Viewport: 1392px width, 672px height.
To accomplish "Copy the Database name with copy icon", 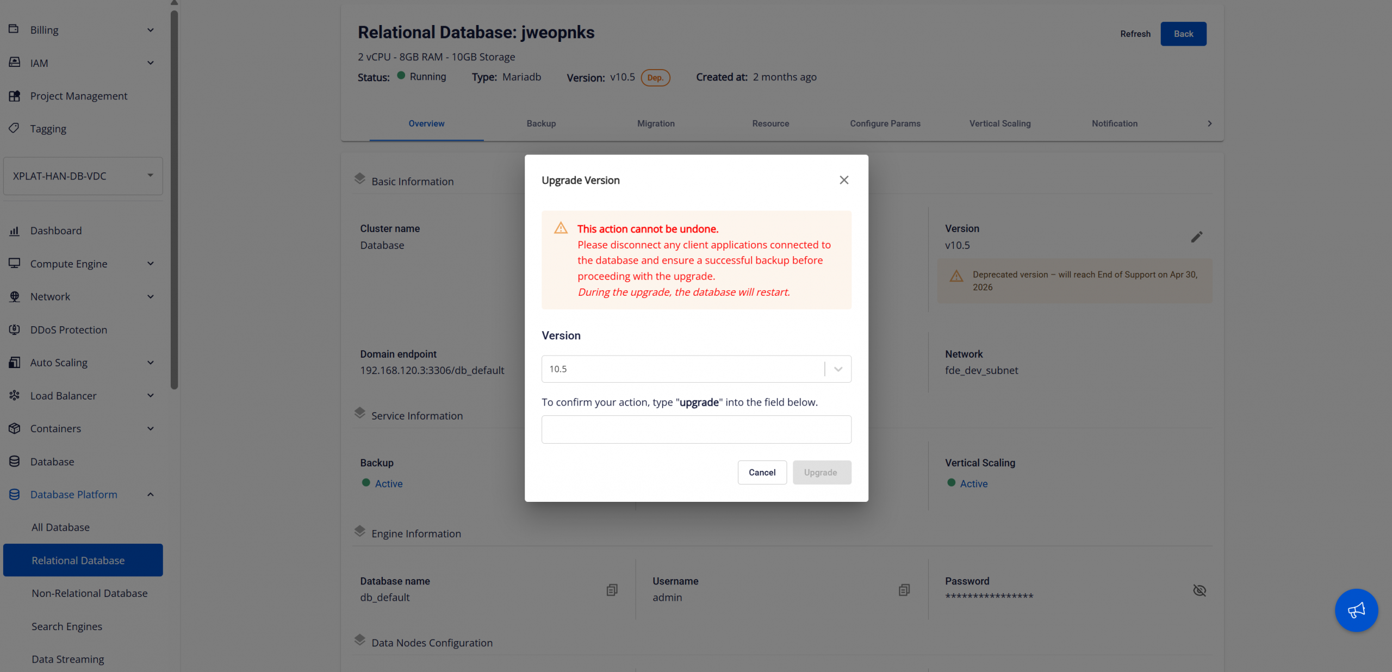I will tap(612, 590).
